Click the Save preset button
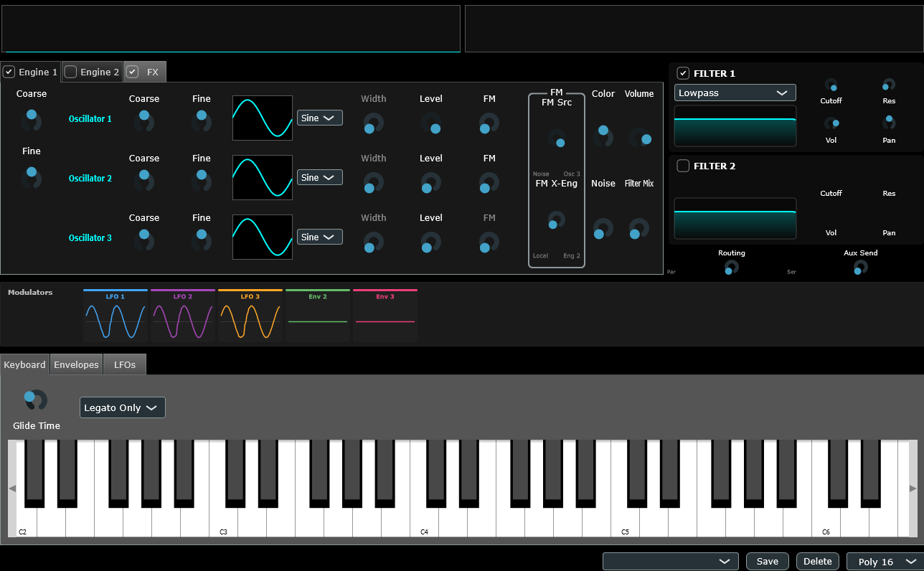Viewport: 924px width, 571px height. pos(768,561)
